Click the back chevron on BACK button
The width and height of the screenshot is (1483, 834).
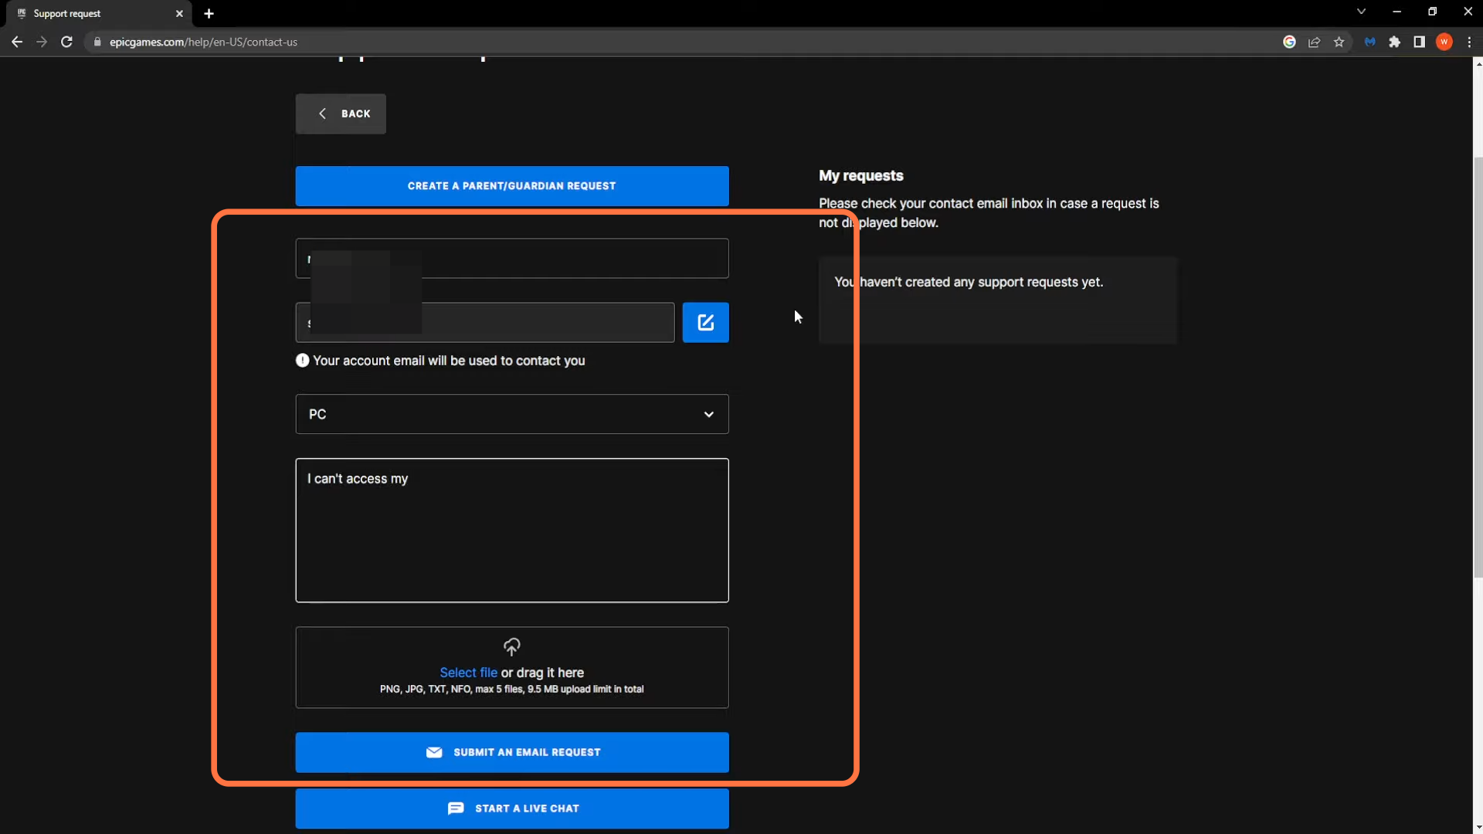(x=322, y=113)
